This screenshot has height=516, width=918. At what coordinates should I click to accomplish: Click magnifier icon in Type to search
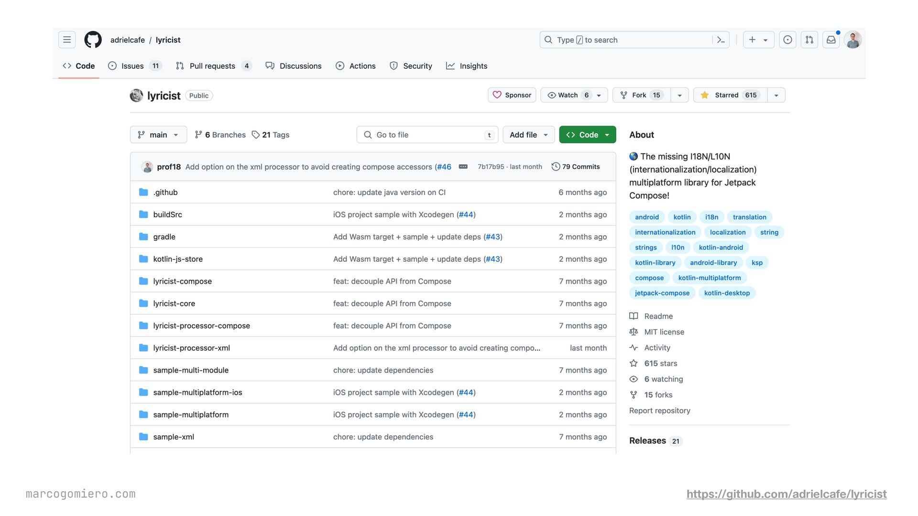[548, 40]
